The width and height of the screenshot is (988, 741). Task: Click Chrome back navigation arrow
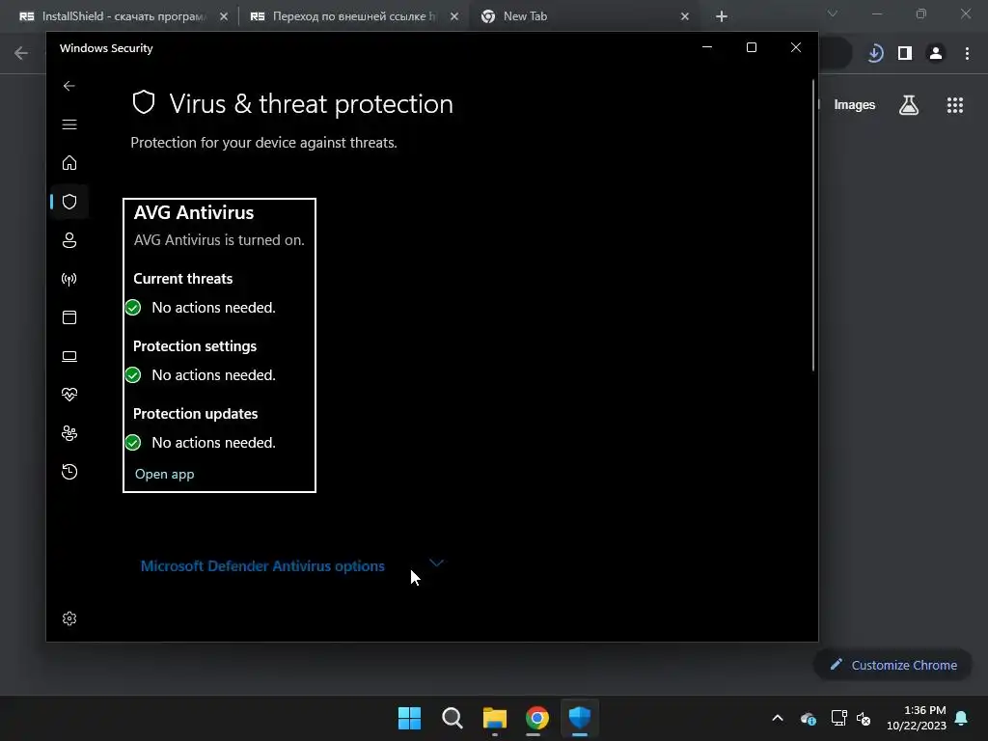point(21,53)
